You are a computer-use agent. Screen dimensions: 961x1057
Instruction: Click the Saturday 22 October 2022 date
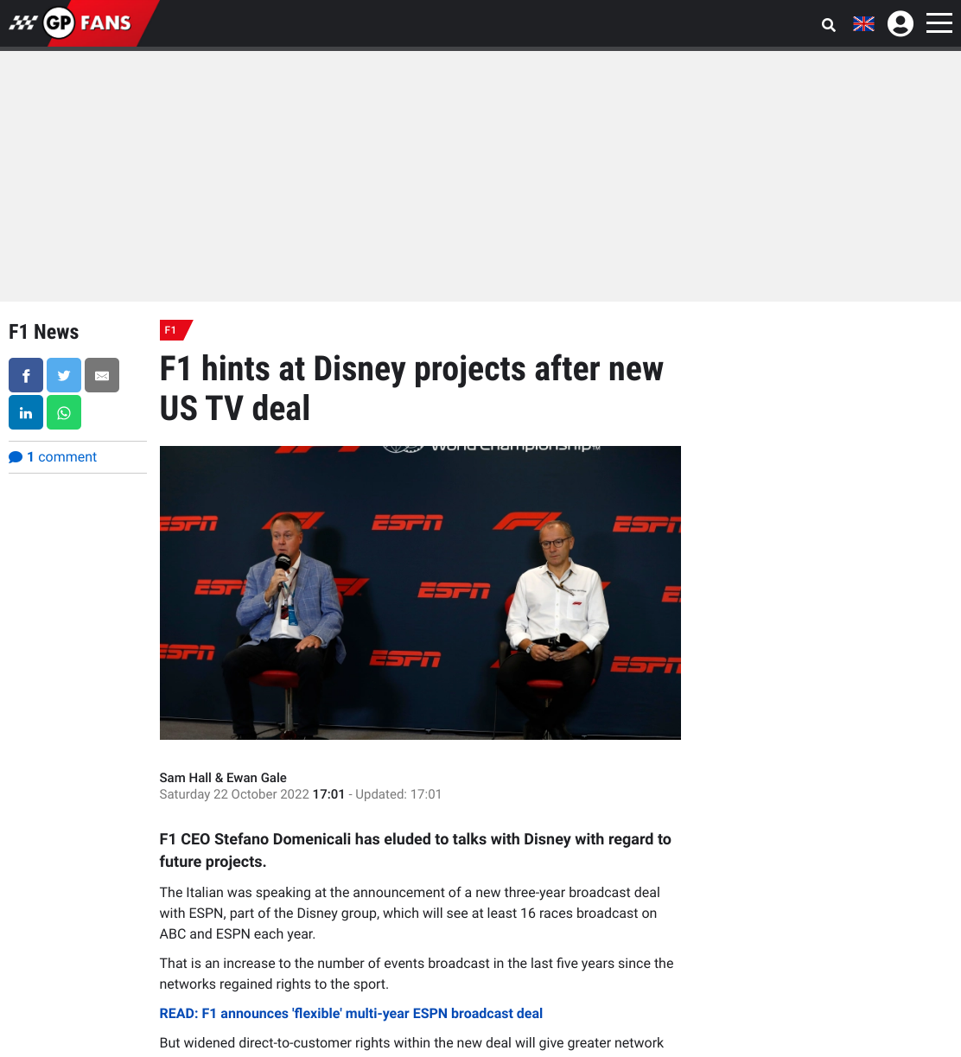pyautogui.click(x=234, y=794)
